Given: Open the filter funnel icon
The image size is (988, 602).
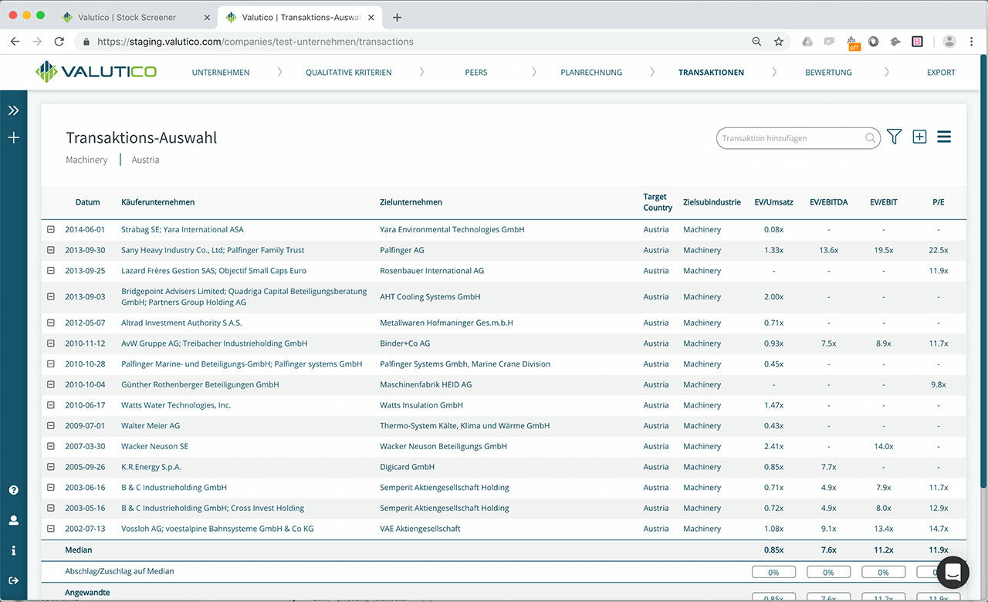Looking at the screenshot, I should pos(894,137).
